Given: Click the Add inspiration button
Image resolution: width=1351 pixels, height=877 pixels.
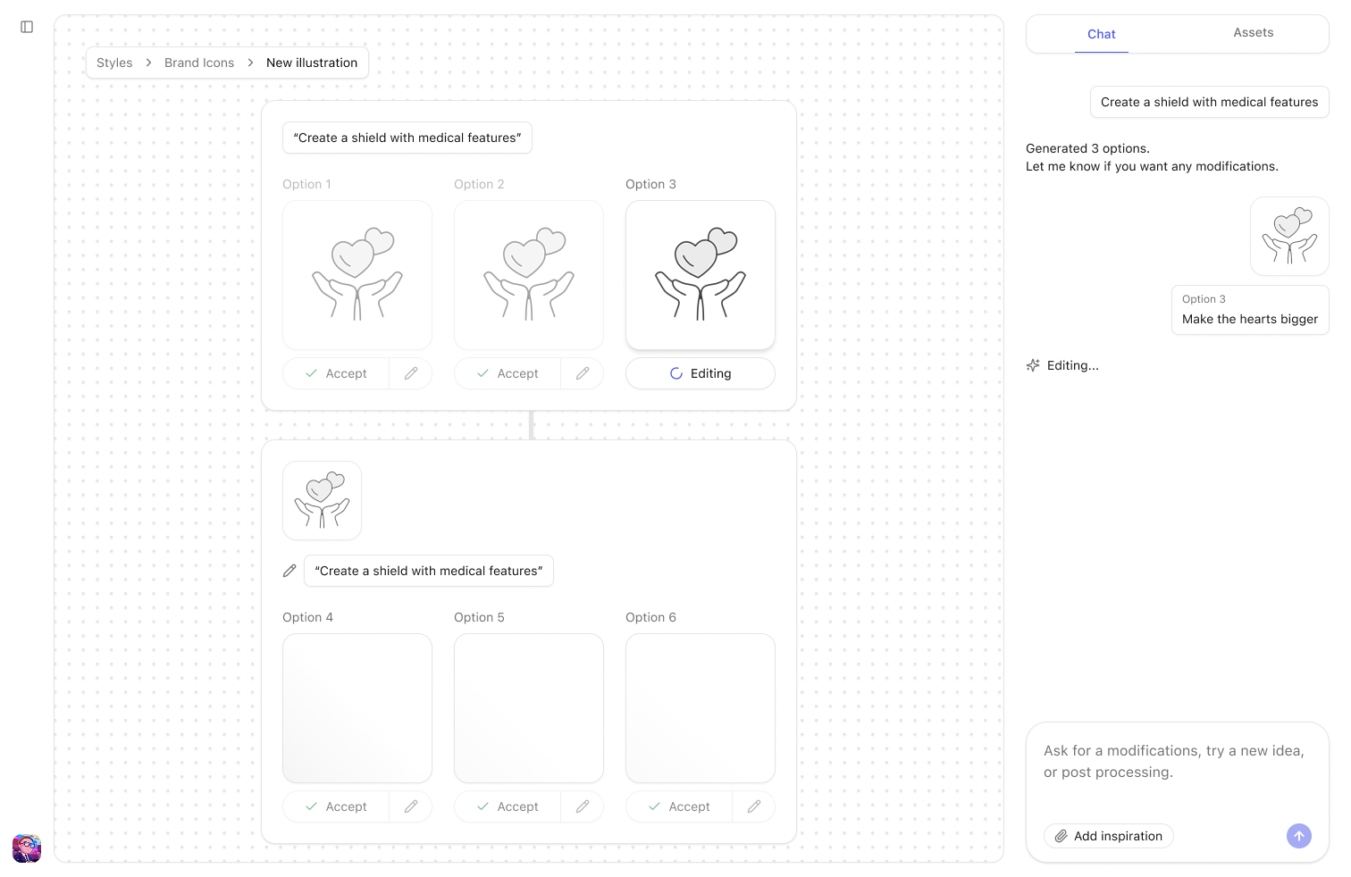Looking at the screenshot, I should pyautogui.click(x=1109, y=836).
